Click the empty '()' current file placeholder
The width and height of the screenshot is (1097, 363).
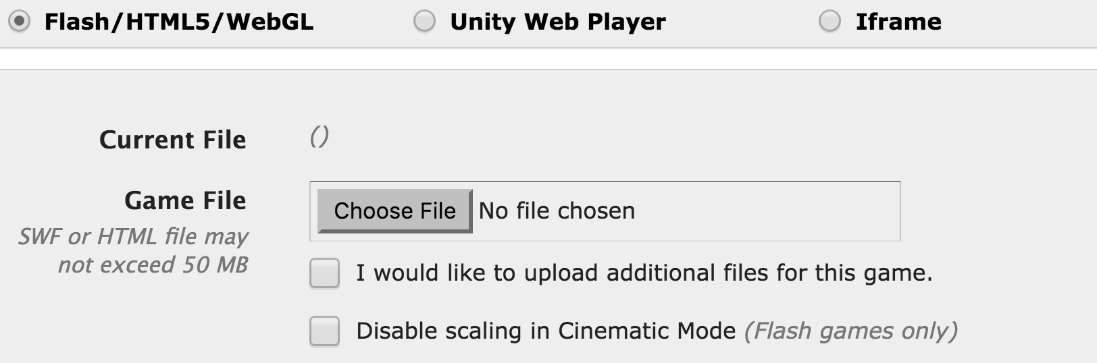click(x=319, y=137)
